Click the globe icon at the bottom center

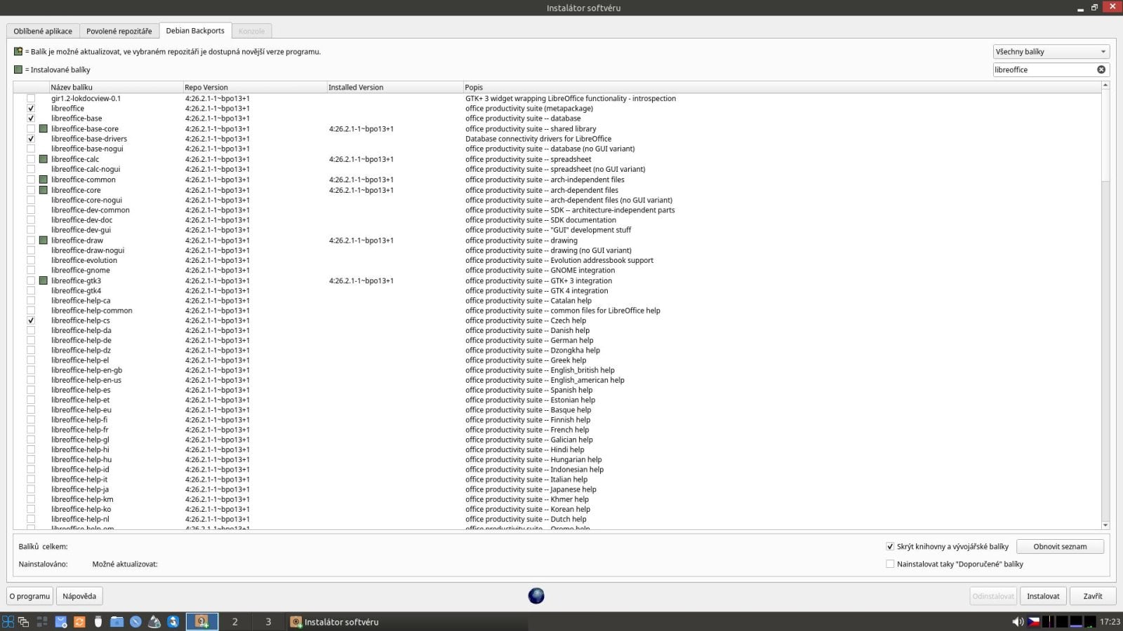536,596
